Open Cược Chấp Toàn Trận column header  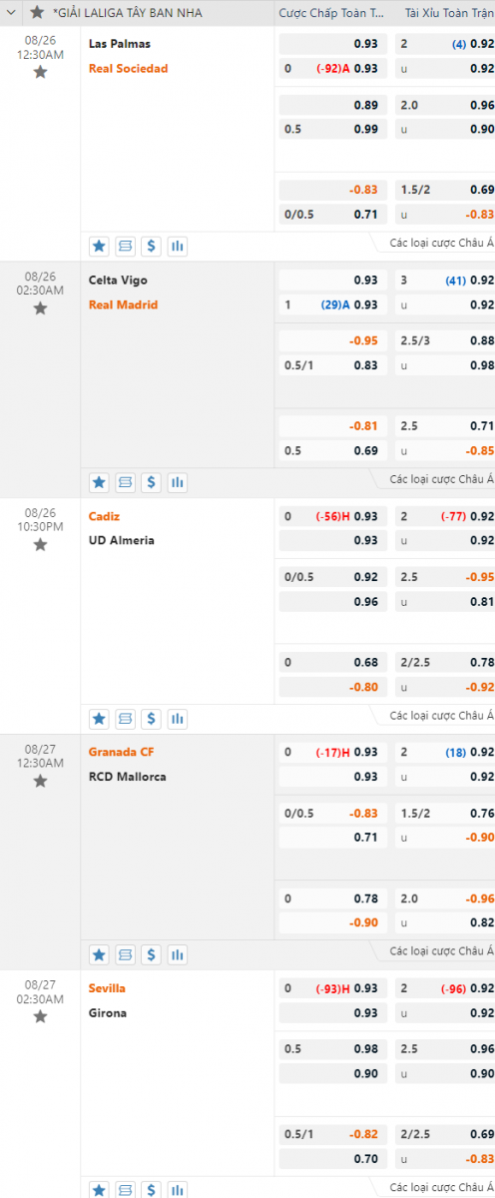tap(330, 12)
